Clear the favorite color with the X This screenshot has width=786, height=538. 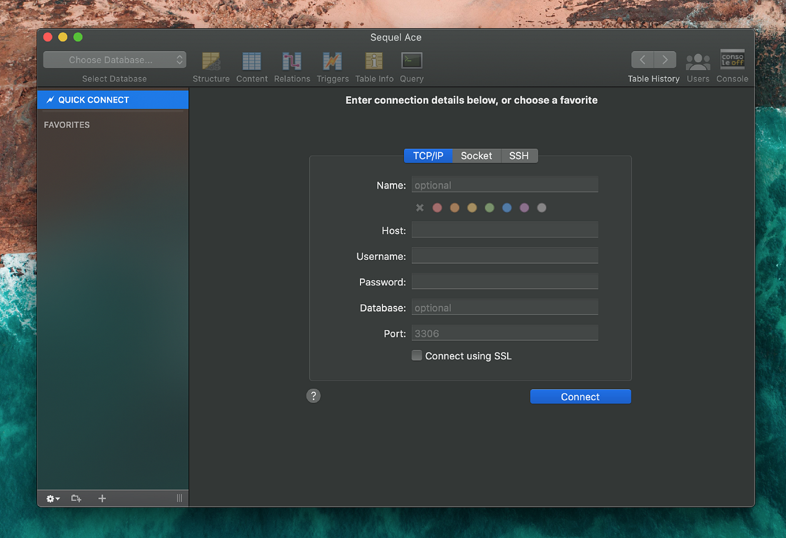point(420,208)
